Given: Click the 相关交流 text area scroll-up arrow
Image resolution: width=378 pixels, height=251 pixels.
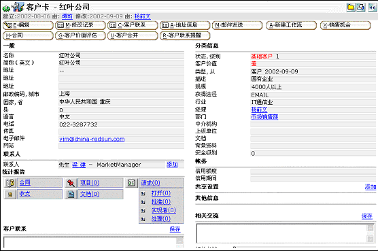Looking at the screenshot, I should coord(371,228).
